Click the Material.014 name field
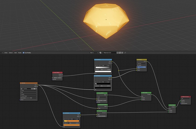 pyautogui.click(x=109, y=53)
